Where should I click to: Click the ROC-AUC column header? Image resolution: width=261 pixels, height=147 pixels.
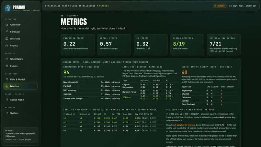point(145,80)
